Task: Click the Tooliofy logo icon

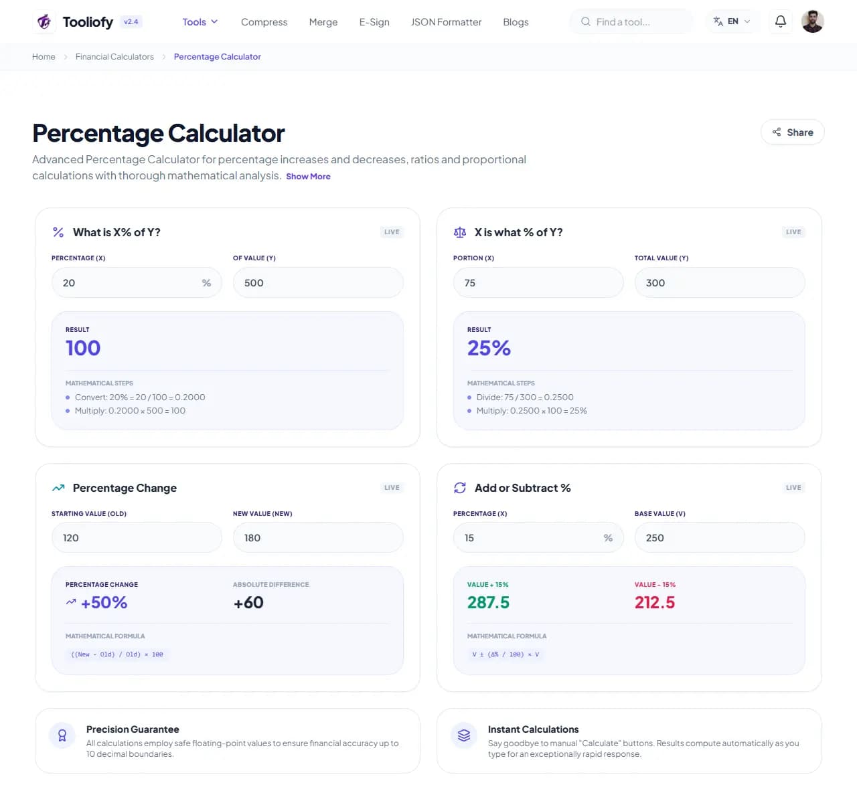Action: point(44,21)
